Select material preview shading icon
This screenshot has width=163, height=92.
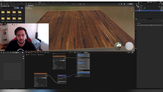coord(131,4)
